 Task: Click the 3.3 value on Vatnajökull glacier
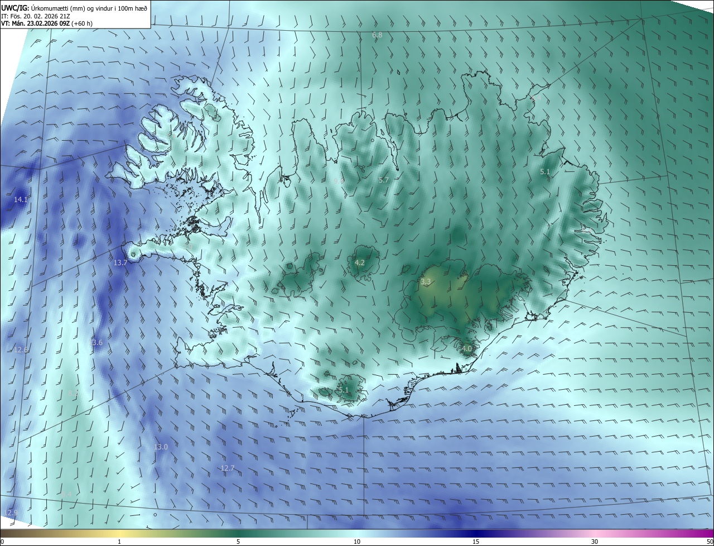point(426,282)
